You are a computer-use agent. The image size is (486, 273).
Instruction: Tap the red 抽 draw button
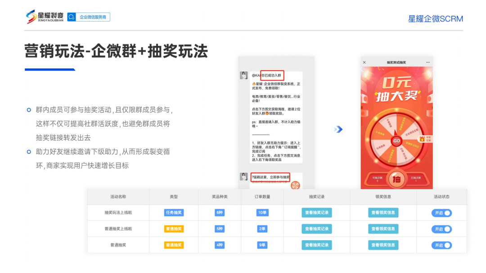(396, 179)
